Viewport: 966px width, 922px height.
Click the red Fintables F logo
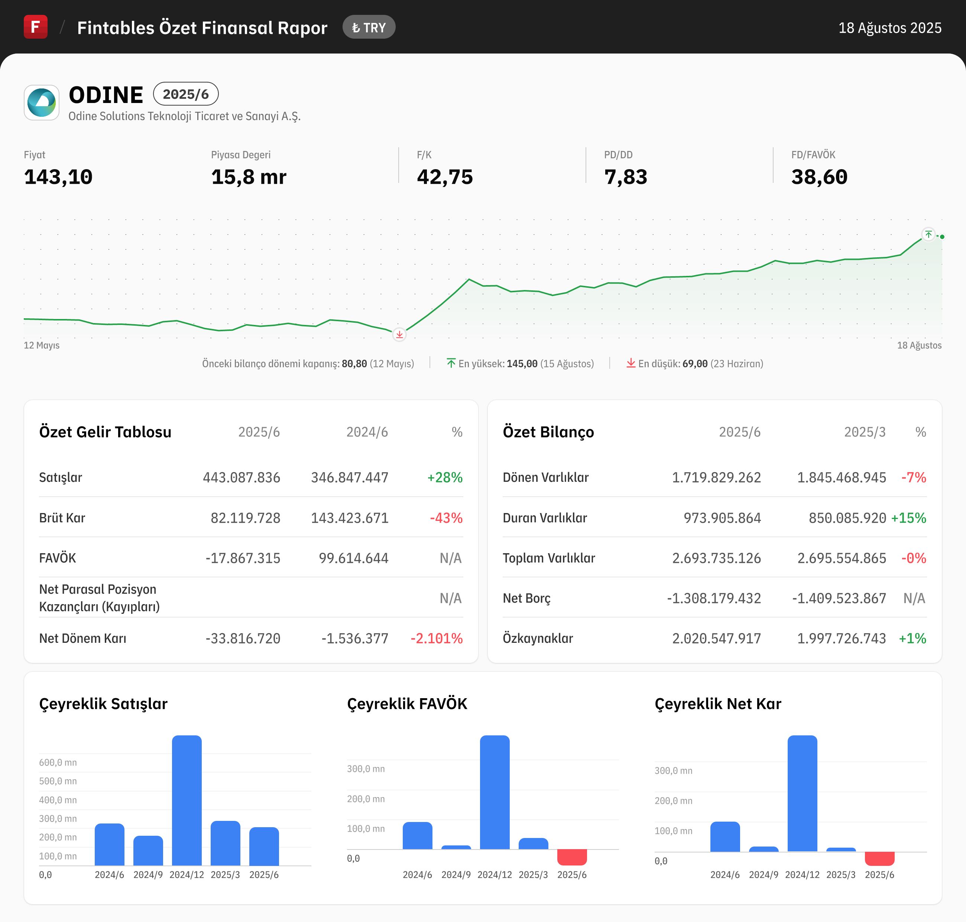[x=35, y=26]
